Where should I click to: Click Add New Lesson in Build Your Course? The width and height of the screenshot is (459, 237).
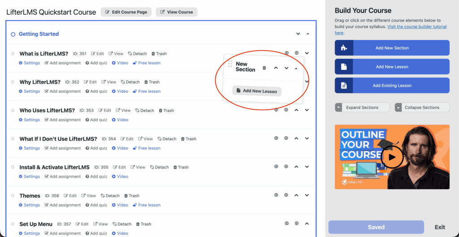[392, 66]
